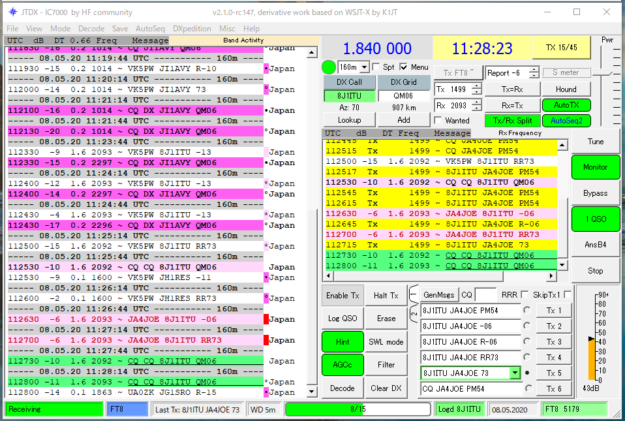The height and width of the screenshot is (421, 625).
Task: Open the Decode menu
Action: click(91, 29)
